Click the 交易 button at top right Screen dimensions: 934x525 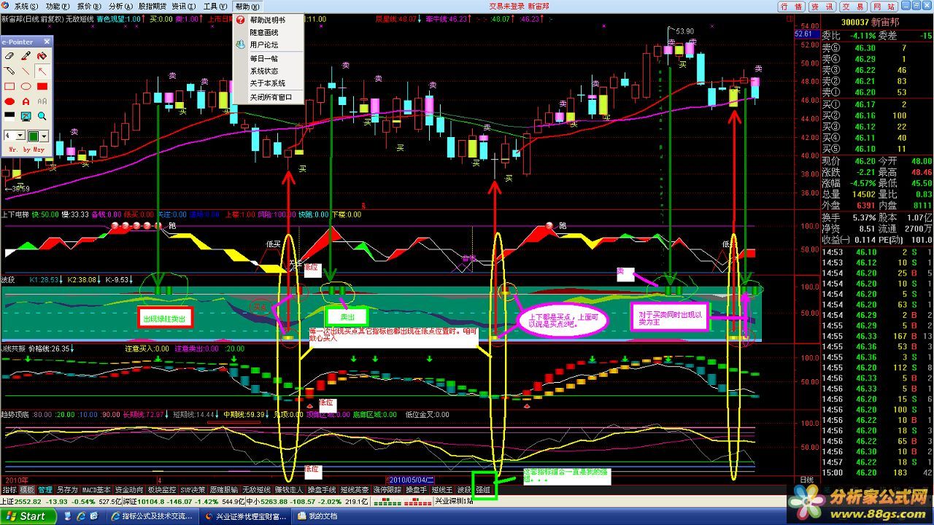(x=852, y=6)
